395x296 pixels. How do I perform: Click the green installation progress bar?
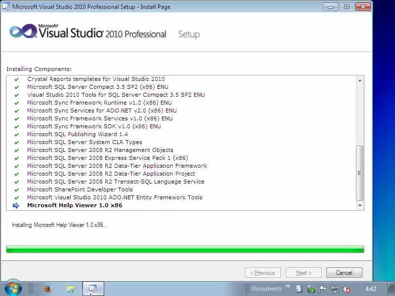[185, 249]
